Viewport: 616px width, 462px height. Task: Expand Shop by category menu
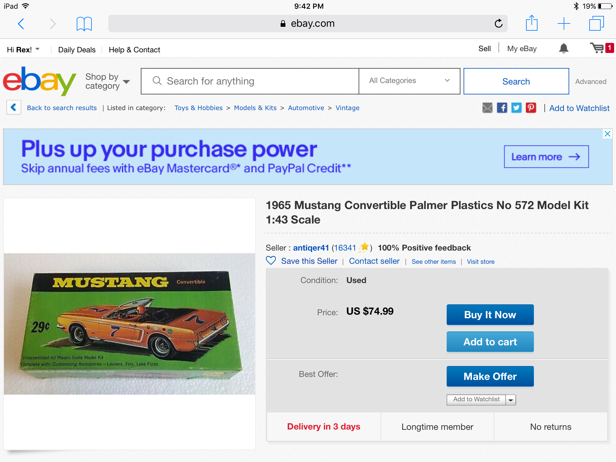pos(107,81)
